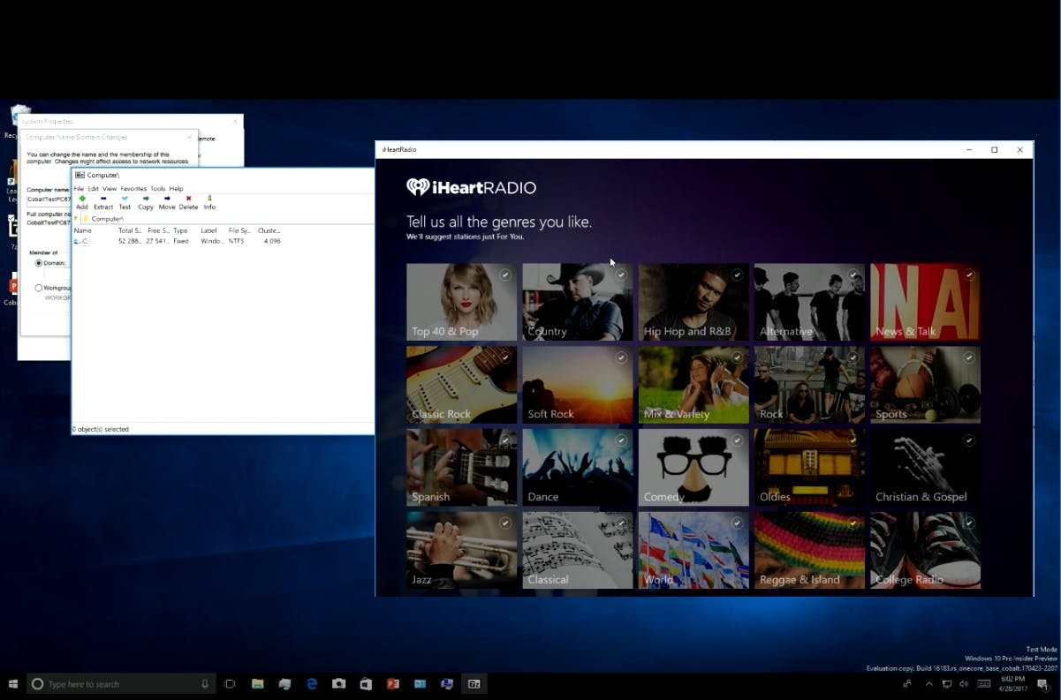Open the Tools menu in 7-Zip

click(x=157, y=189)
